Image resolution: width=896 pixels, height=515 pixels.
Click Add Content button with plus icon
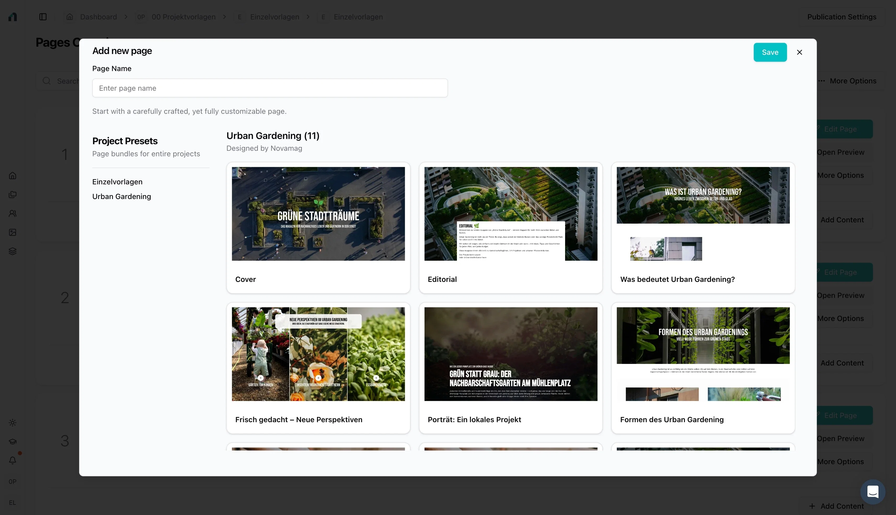[x=836, y=506]
